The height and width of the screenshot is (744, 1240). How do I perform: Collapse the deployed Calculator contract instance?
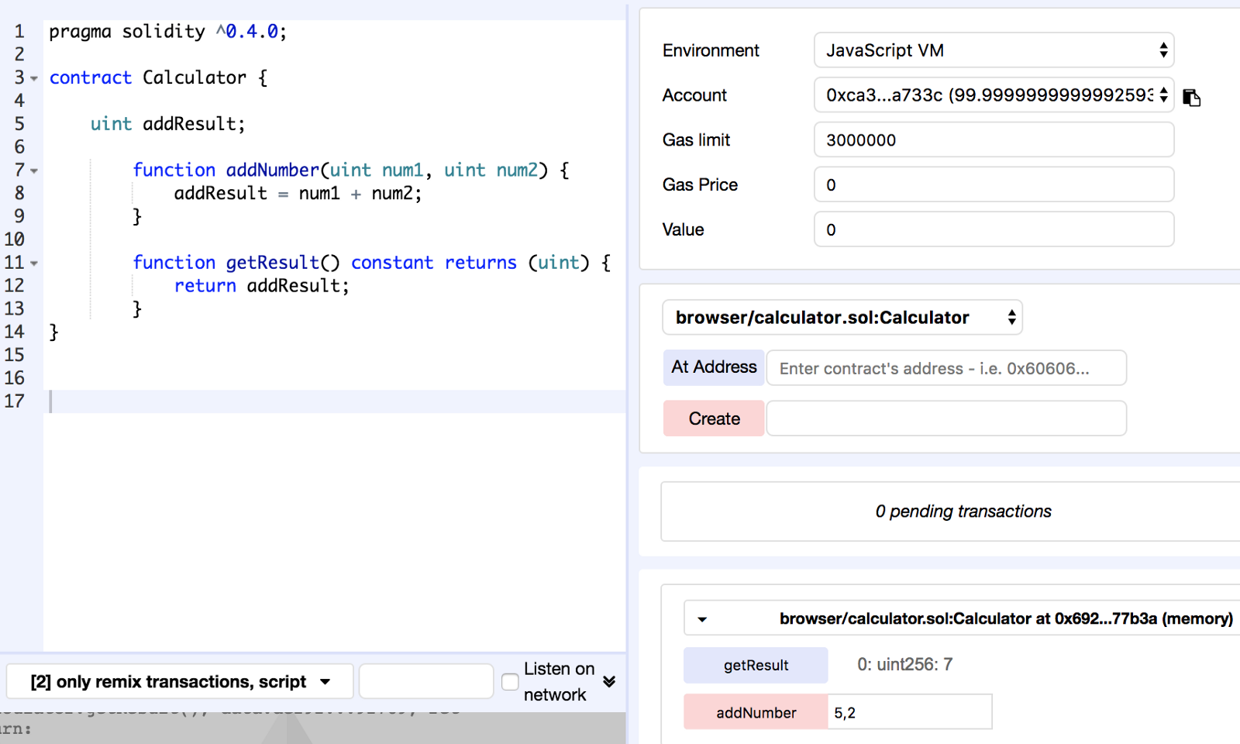pyautogui.click(x=702, y=619)
